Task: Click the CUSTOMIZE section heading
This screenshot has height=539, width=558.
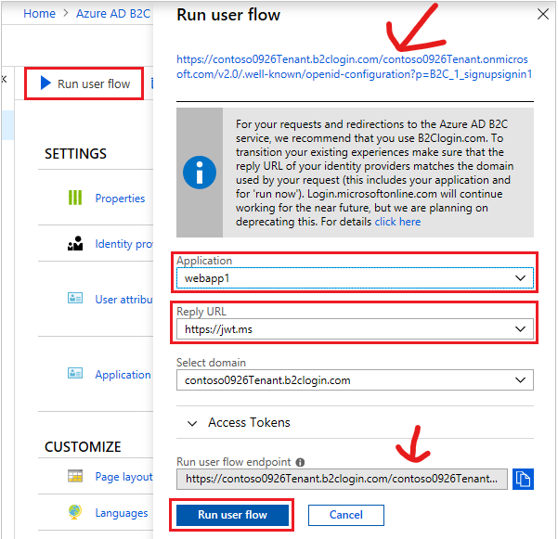Action: click(83, 446)
